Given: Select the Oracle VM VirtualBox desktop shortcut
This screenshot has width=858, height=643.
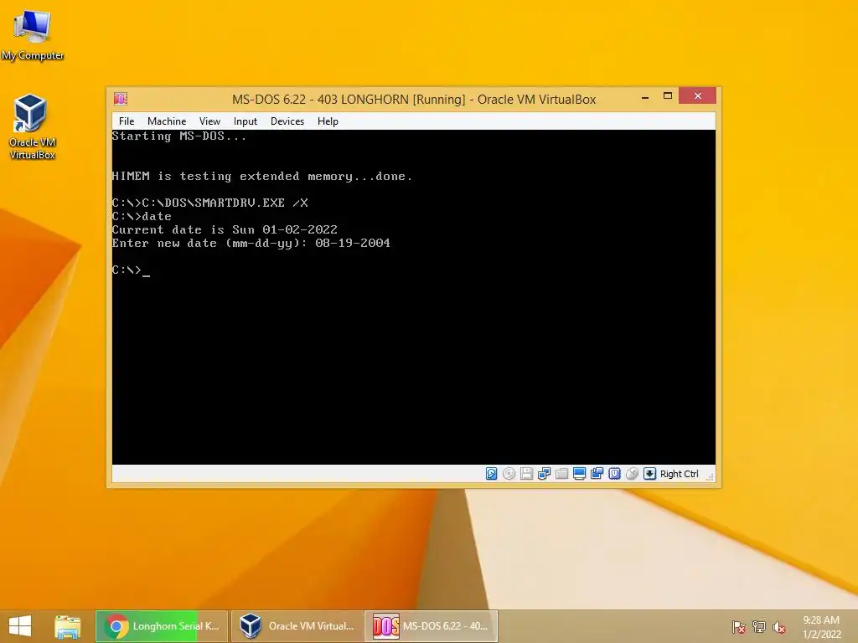Looking at the screenshot, I should click(x=32, y=127).
